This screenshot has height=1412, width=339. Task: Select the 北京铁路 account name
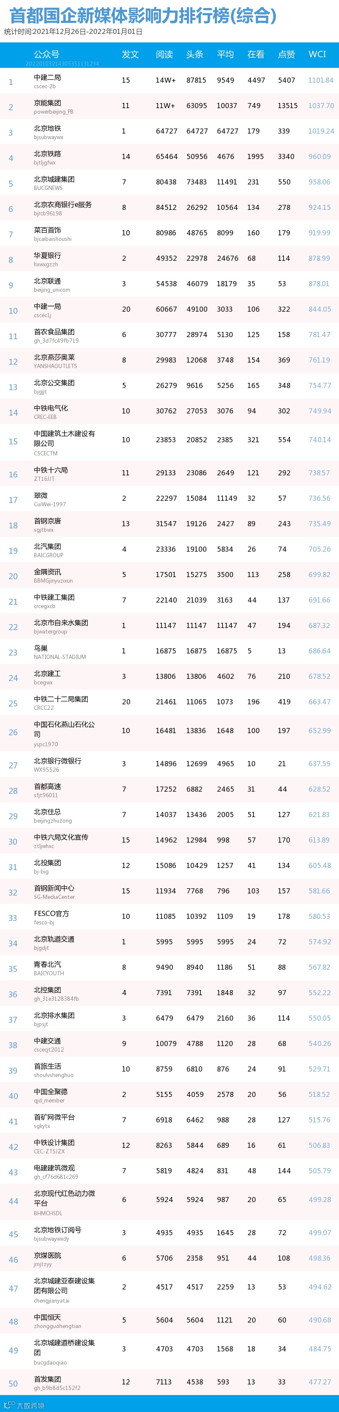point(47,154)
